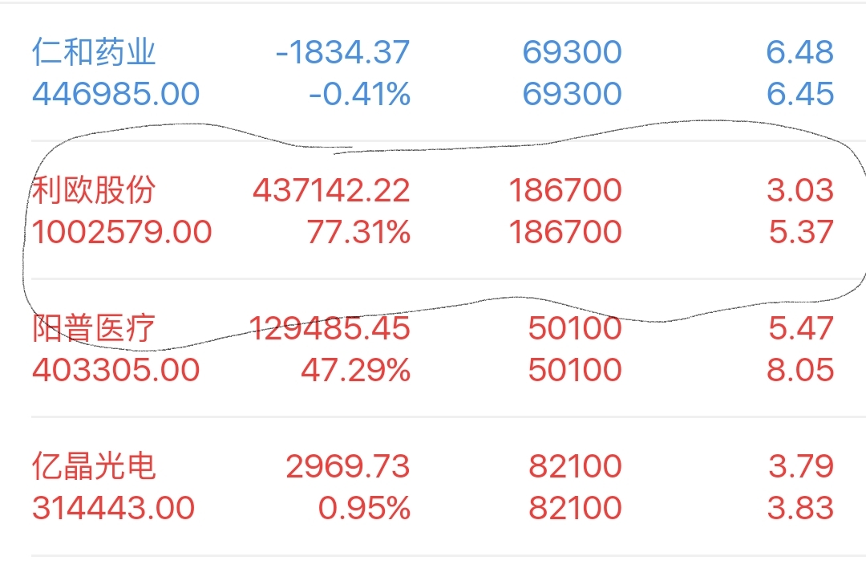866x581 pixels.
Task: Click the current price 8.05
Action: click(x=800, y=370)
